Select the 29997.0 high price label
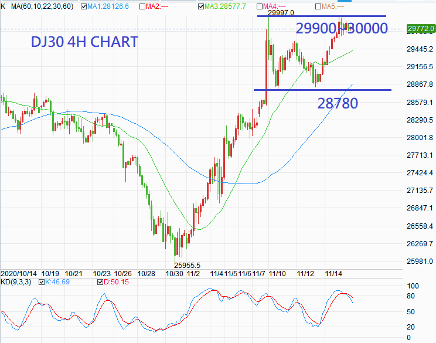Image resolution: width=436 pixels, height=343 pixels. pyautogui.click(x=281, y=13)
